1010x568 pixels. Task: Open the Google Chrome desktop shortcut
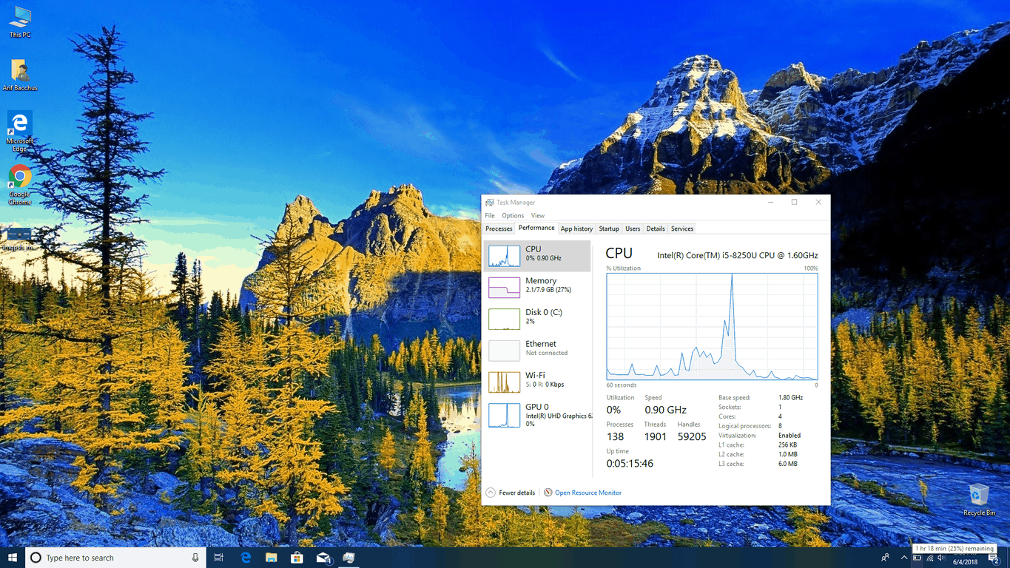[x=20, y=183]
